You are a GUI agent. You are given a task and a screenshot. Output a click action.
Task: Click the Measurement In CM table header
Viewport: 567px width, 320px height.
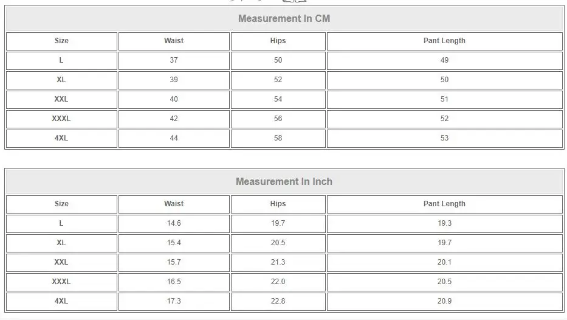coord(284,18)
